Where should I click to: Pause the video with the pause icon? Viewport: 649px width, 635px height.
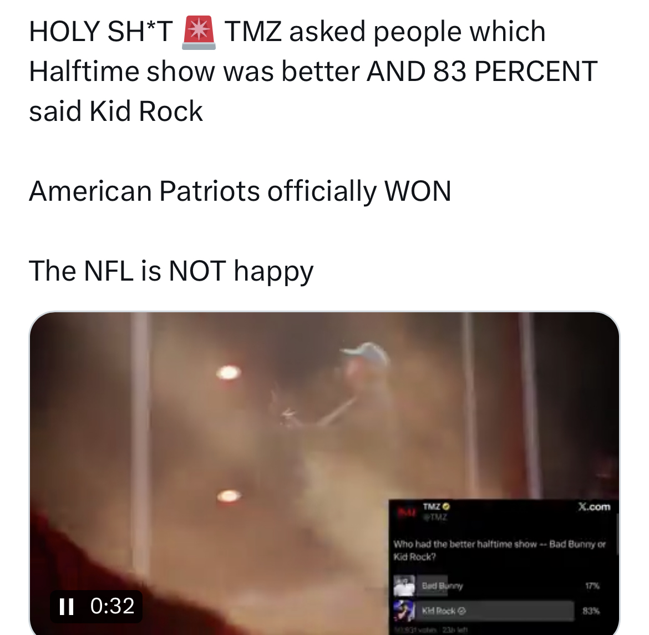tap(66, 606)
